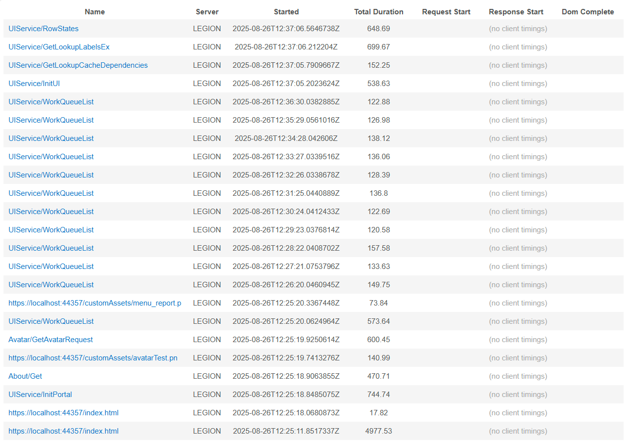
Task: Open the UIService/RowStates profiling link
Action: tap(44, 29)
